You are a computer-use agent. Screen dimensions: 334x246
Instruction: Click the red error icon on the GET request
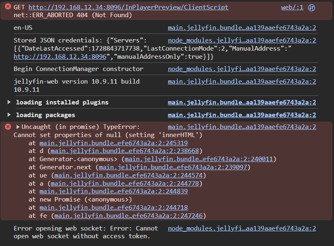point(8,7)
